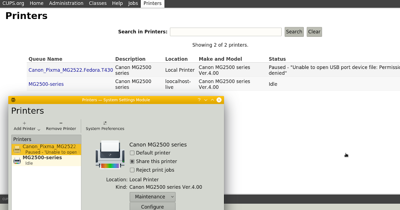
Task: Open the Administration tab
Action: coord(66,3)
